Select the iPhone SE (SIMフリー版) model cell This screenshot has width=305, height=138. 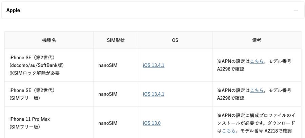coord(49,94)
